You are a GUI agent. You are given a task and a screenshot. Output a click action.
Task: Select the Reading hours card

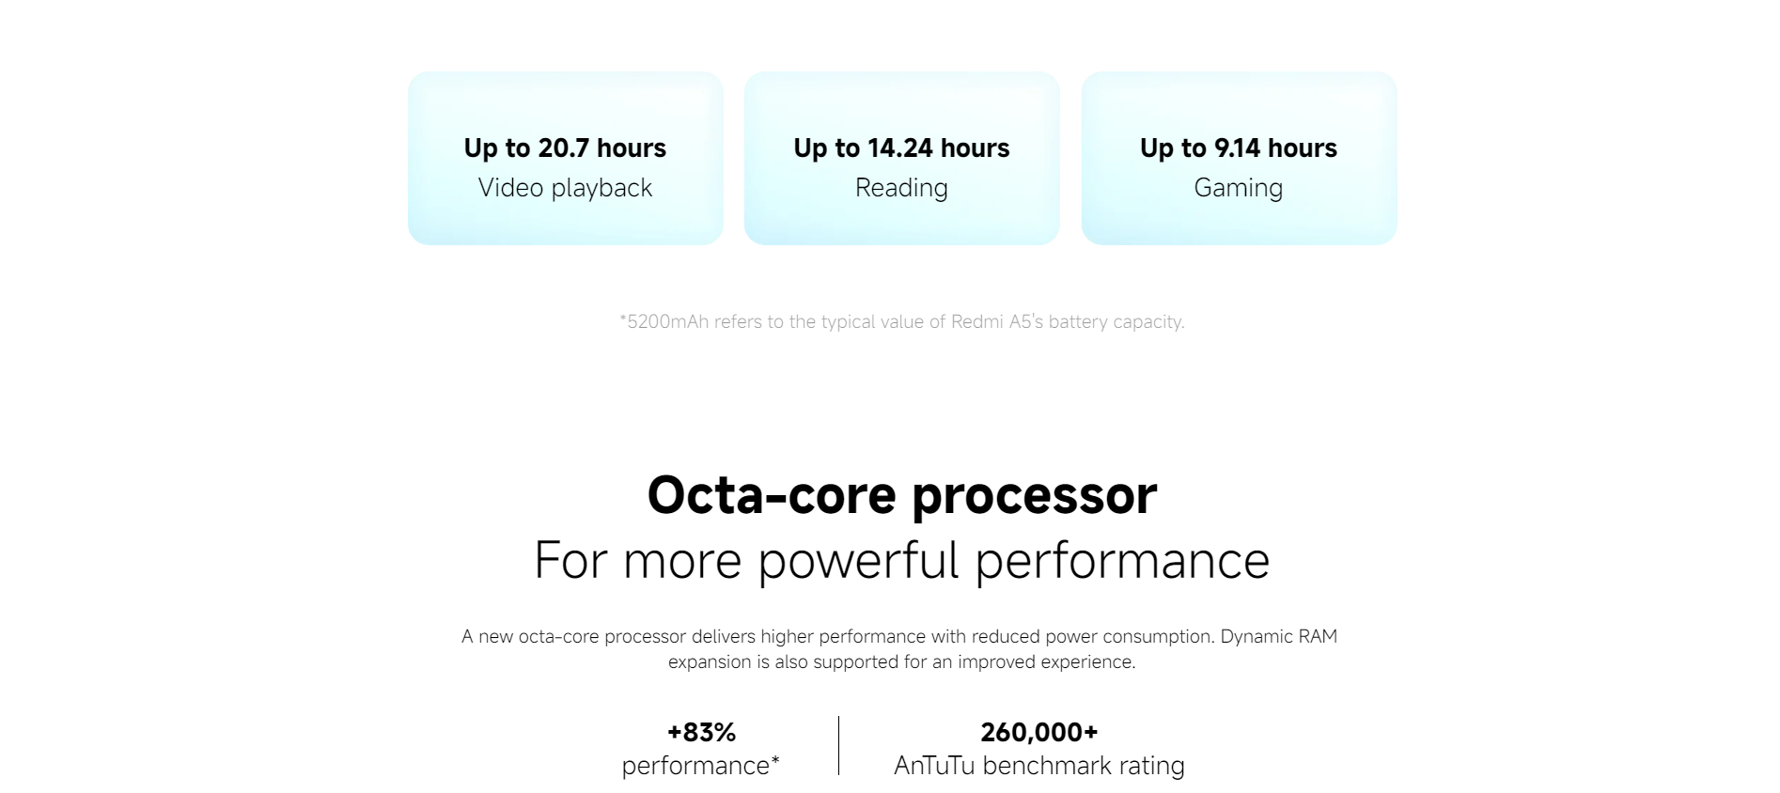[x=901, y=158]
